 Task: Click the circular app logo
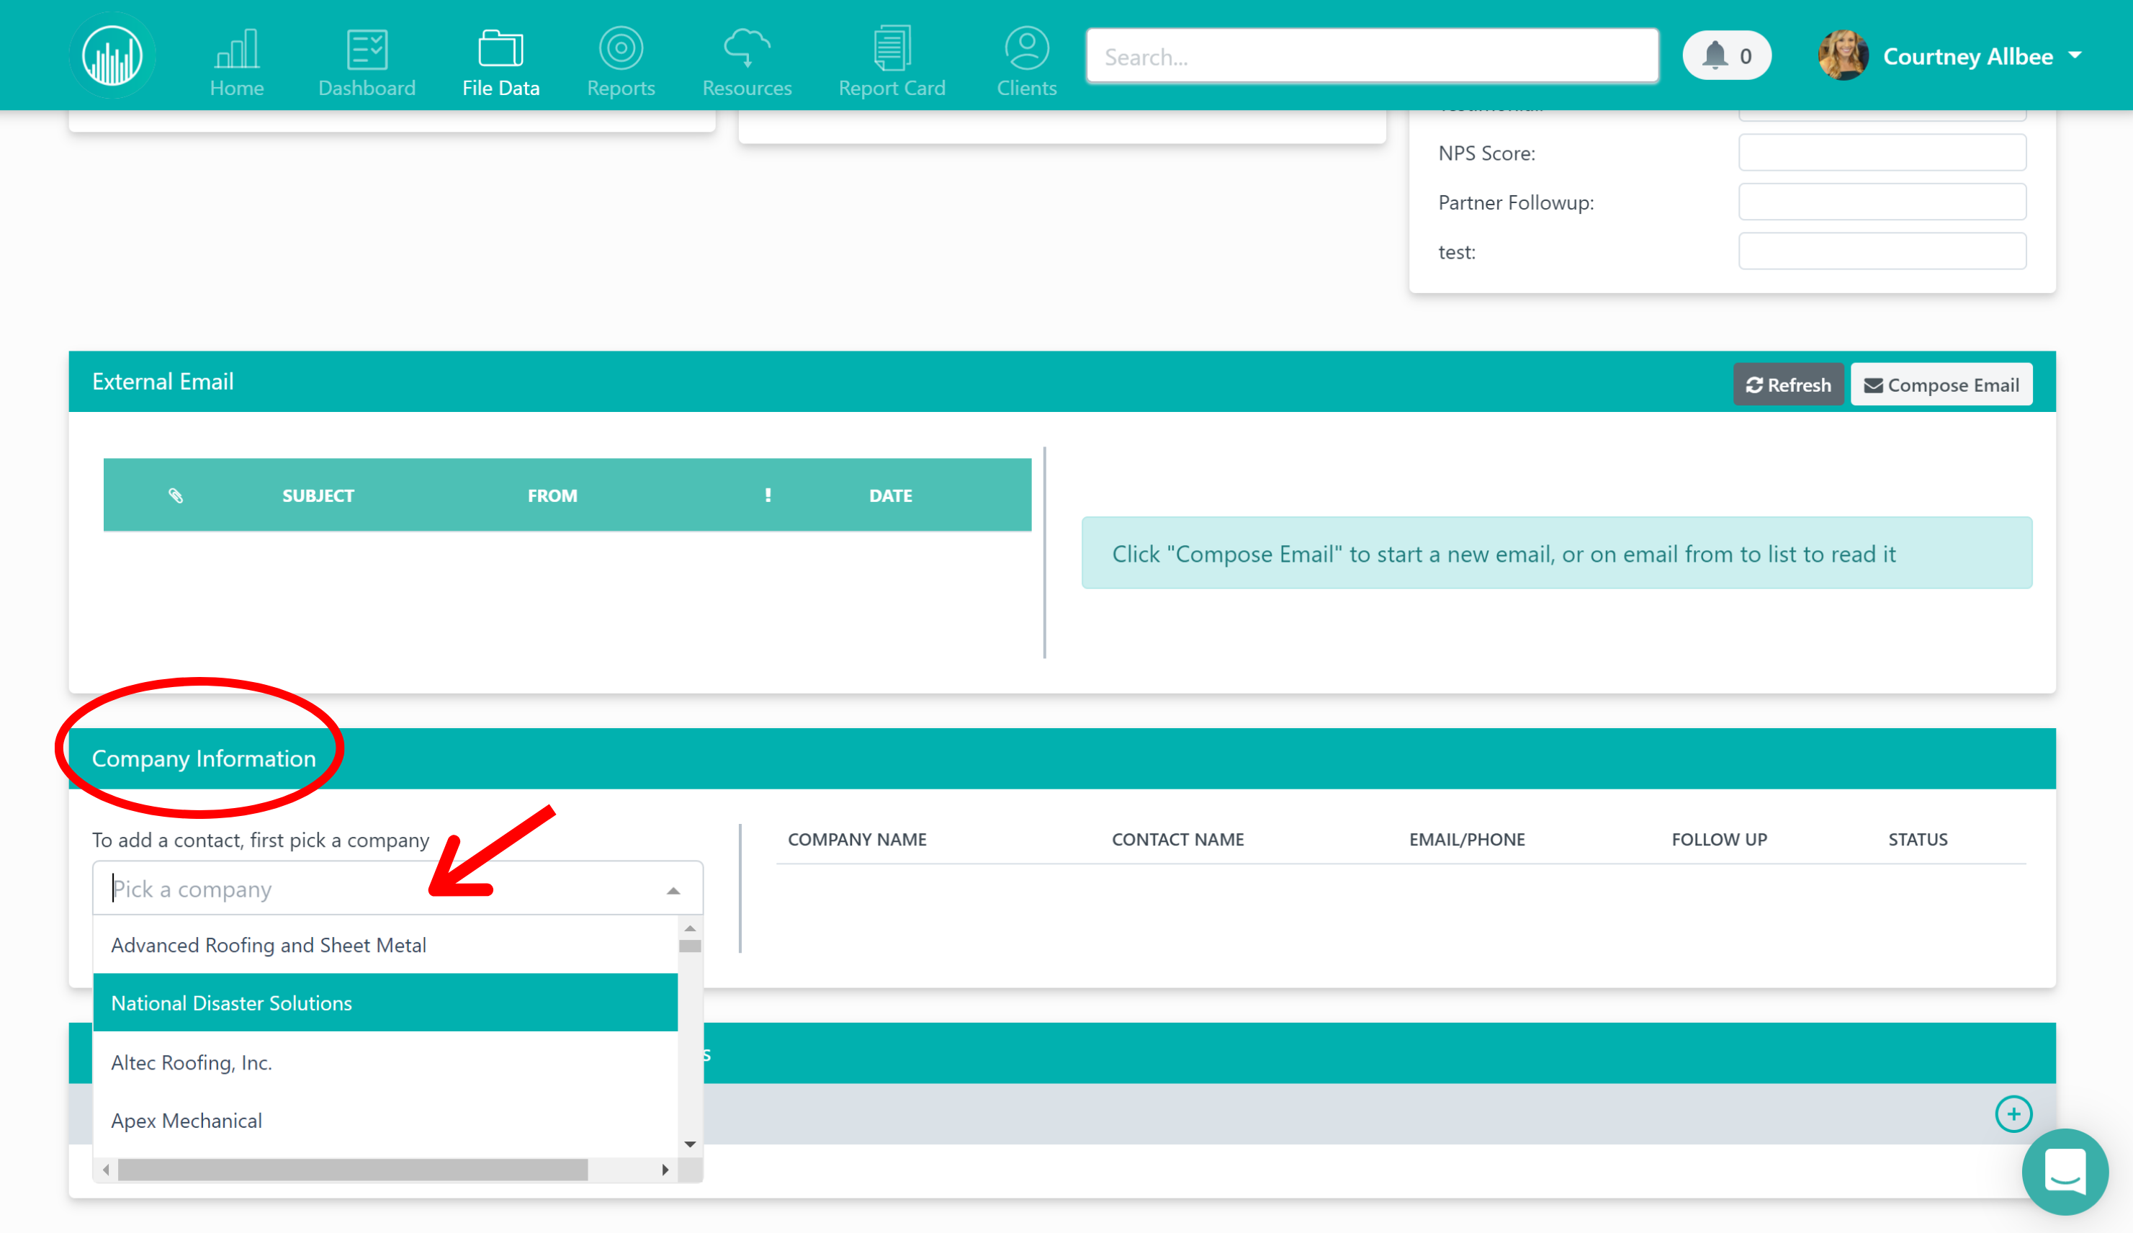[x=112, y=56]
